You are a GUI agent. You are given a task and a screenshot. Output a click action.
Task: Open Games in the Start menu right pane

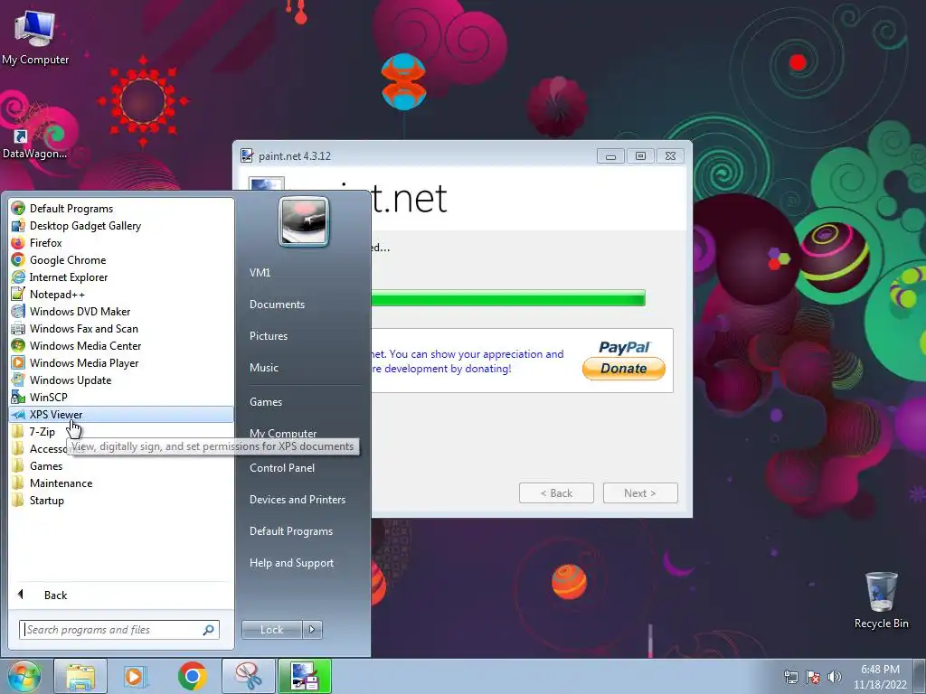tap(266, 402)
